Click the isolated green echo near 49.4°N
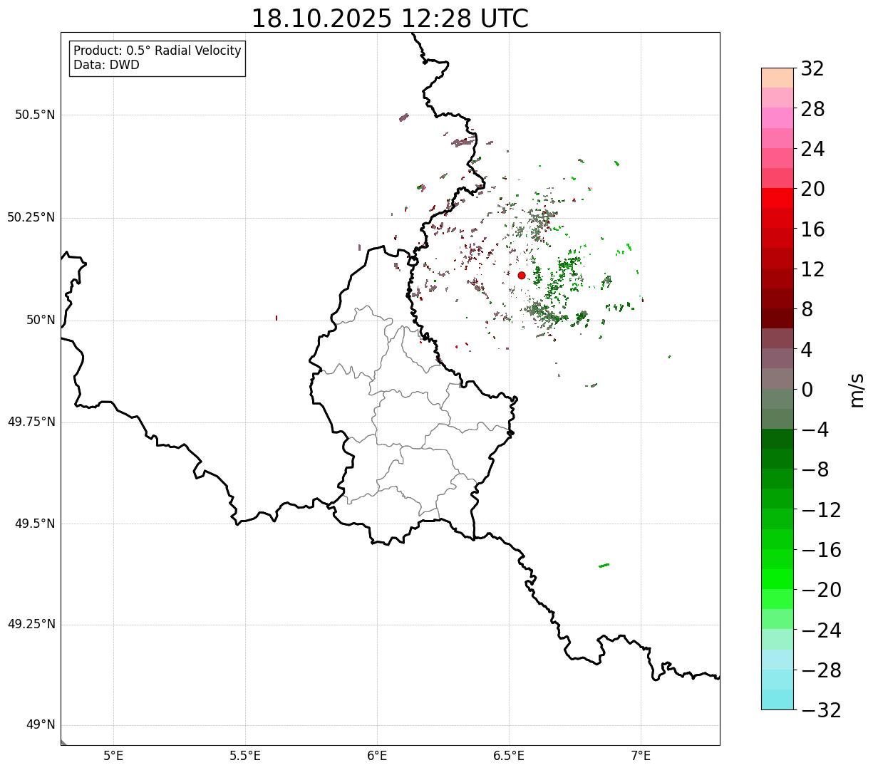The width and height of the screenshot is (873, 770). coord(604,566)
